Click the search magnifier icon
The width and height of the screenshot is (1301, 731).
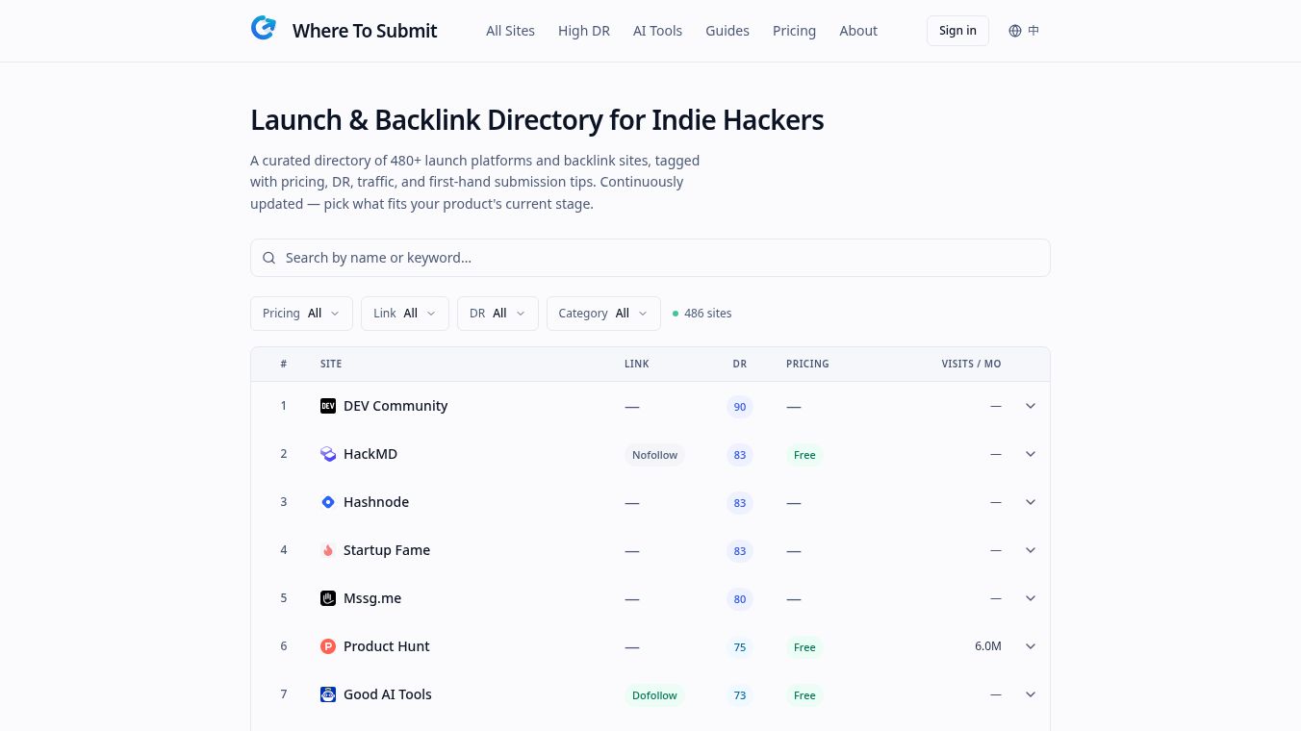[x=269, y=258]
